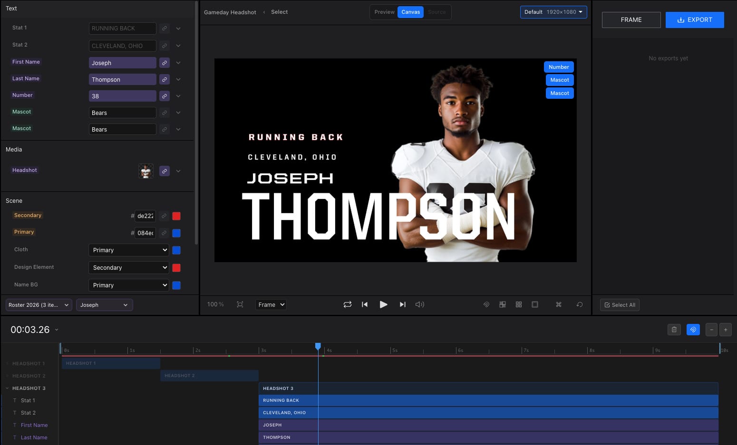Click the Select All button
Image resolution: width=737 pixels, height=445 pixels.
(620, 305)
